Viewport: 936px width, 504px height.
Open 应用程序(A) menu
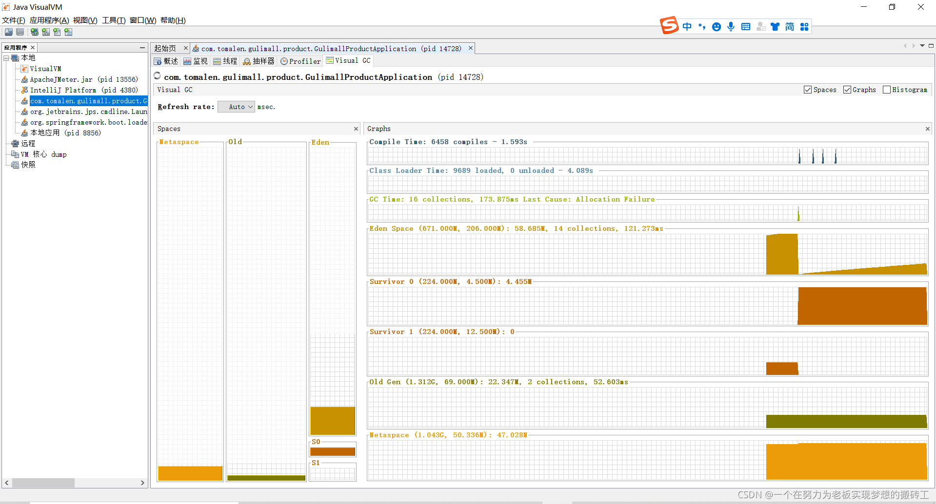pos(49,20)
